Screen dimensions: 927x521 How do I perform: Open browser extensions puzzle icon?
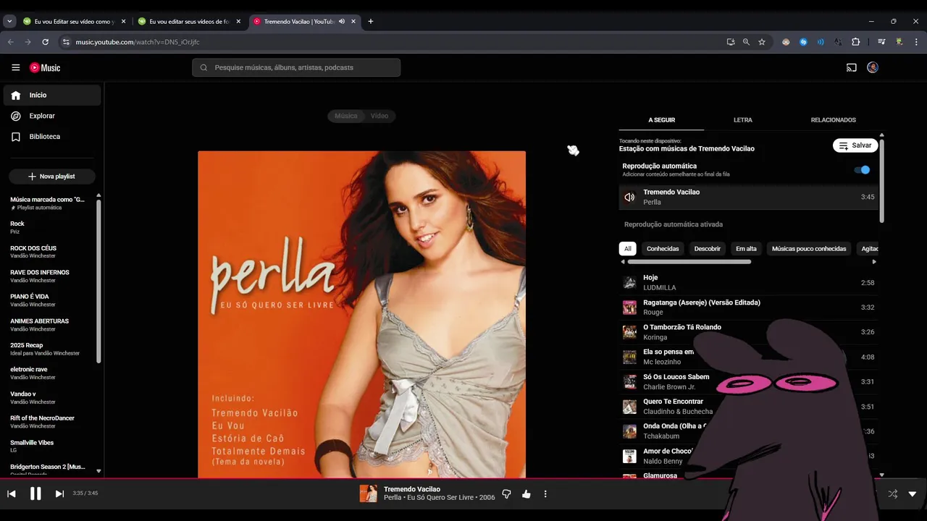[x=855, y=42]
